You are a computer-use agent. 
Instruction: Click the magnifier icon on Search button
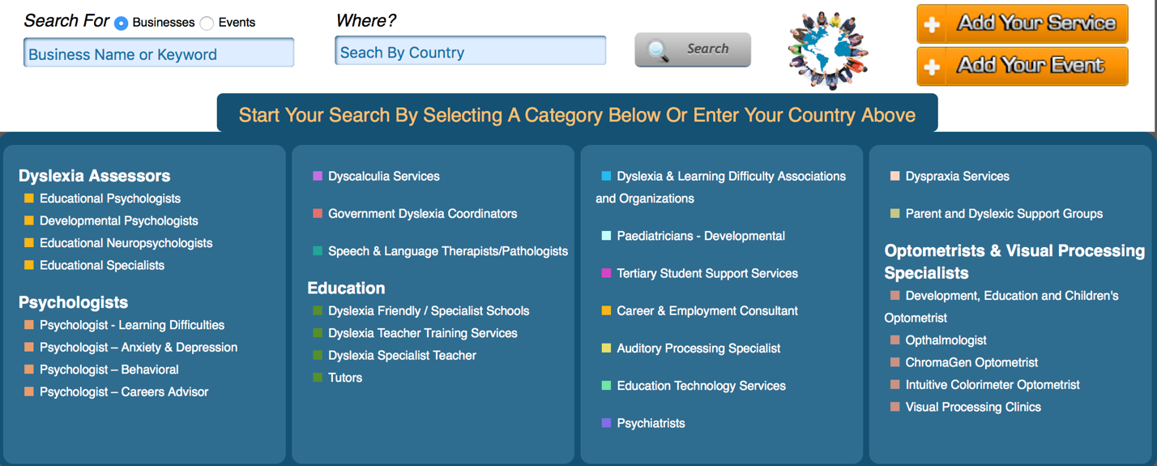pos(659,50)
